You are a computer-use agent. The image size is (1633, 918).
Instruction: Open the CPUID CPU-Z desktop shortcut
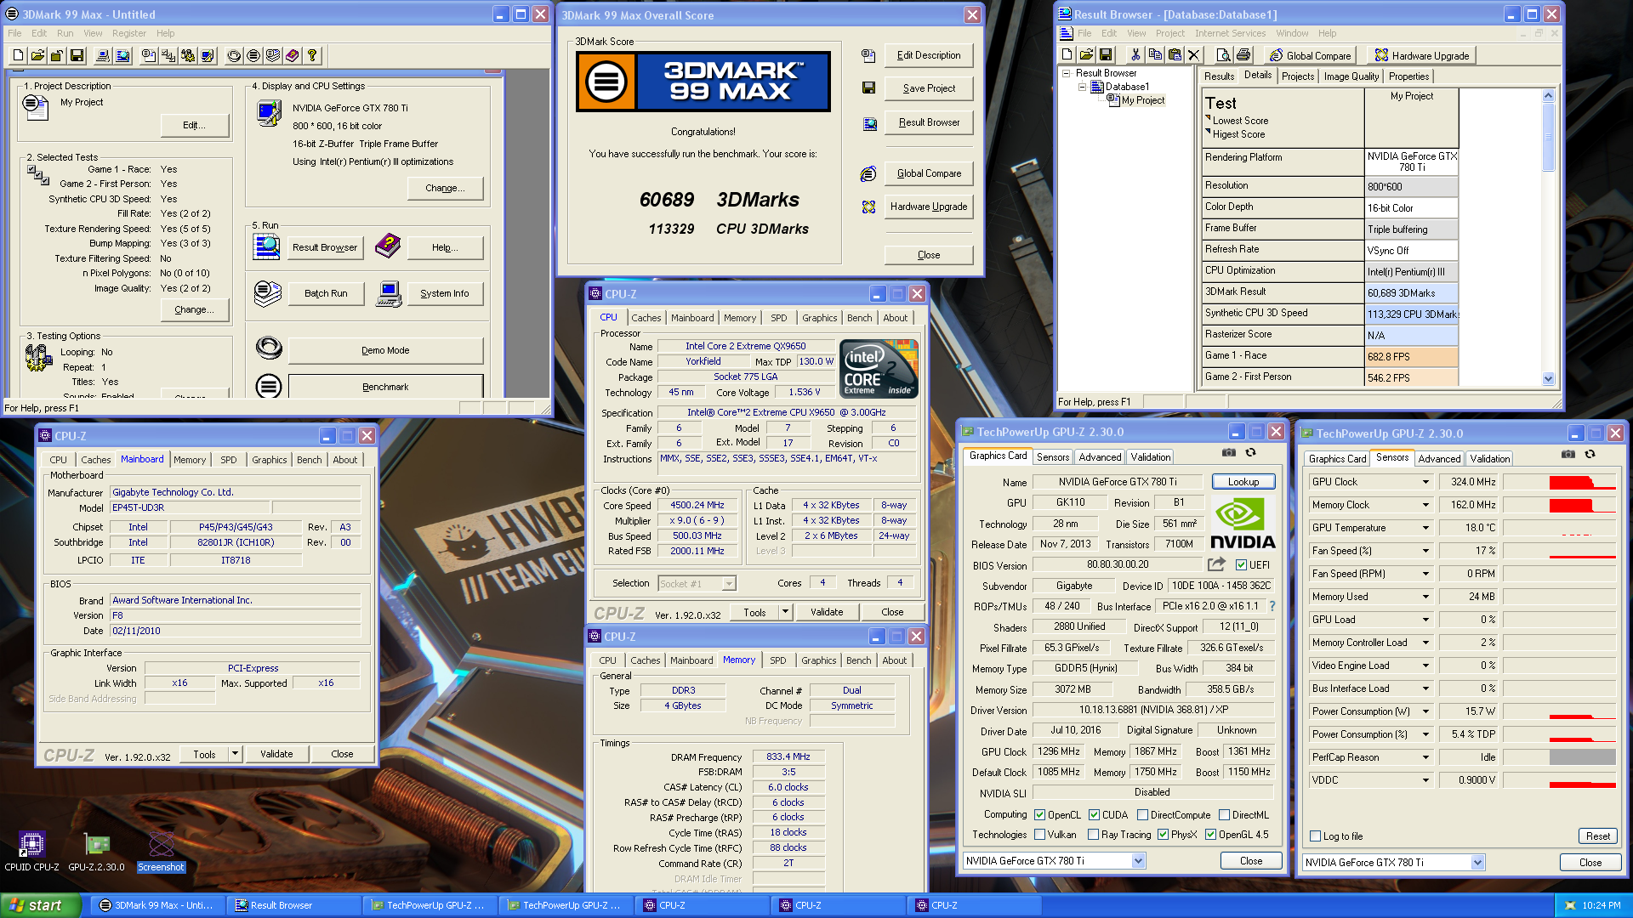[31, 851]
